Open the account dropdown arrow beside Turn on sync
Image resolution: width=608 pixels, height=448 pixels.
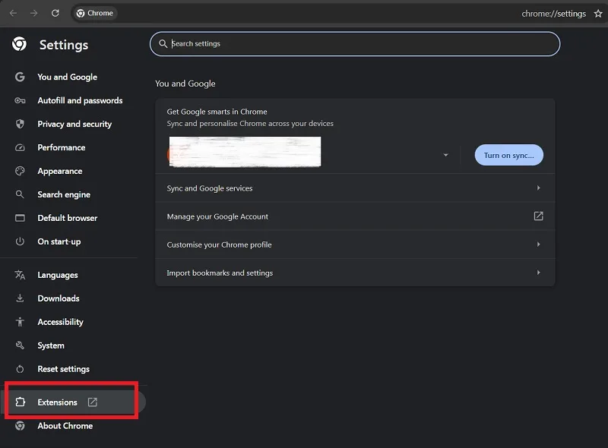tap(445, 155)
